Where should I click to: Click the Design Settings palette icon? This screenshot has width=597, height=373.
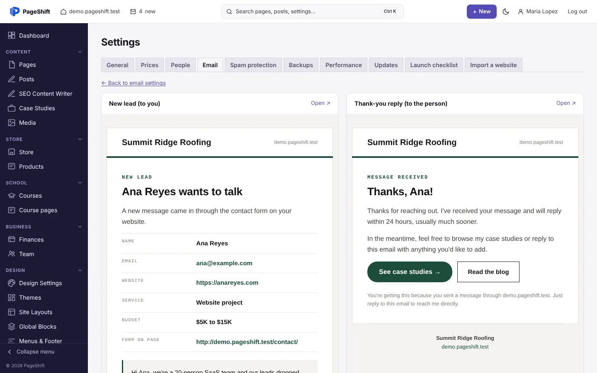point(12,283)
